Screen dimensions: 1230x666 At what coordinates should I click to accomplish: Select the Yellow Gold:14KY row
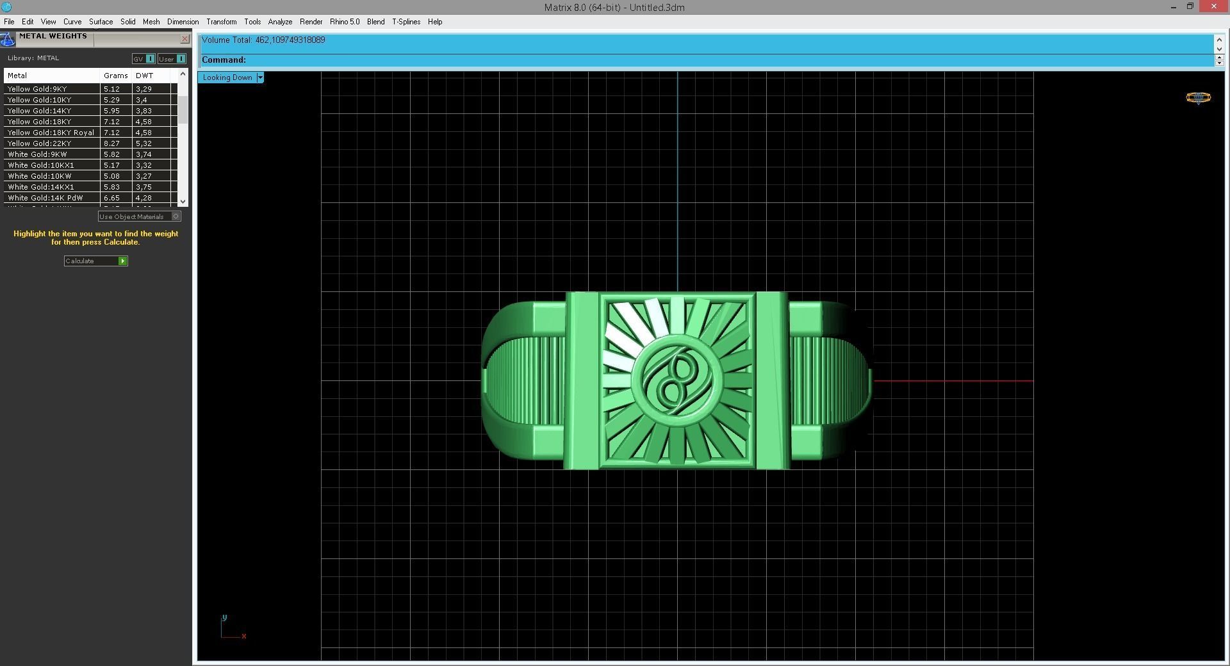[x=90, y=111]
